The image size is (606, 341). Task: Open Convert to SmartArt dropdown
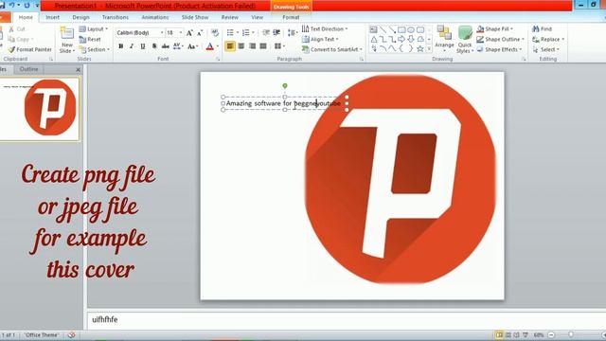332,49
